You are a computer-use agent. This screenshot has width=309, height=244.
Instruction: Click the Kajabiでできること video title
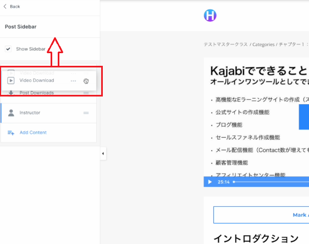pos(259,71)
